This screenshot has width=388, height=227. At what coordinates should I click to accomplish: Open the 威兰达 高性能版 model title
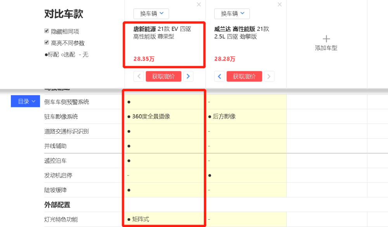(x=241, y=33)
